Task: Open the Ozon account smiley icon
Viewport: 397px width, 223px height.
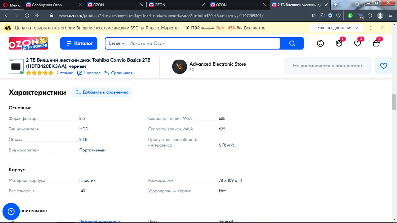Action: tap(320, 43)
